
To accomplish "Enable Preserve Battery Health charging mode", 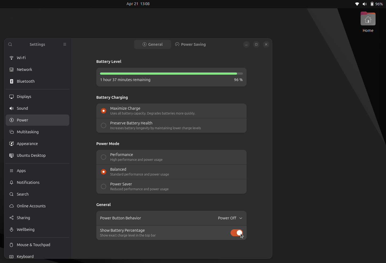I will point(103,125).
